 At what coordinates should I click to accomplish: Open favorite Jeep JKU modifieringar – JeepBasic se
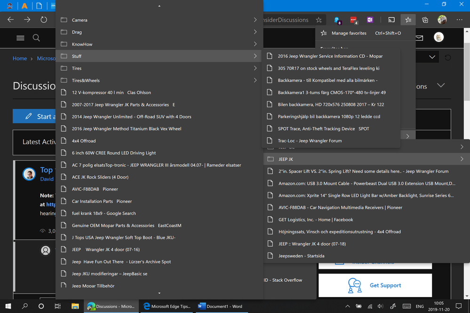pyautogui.click(x=159, y=274)
